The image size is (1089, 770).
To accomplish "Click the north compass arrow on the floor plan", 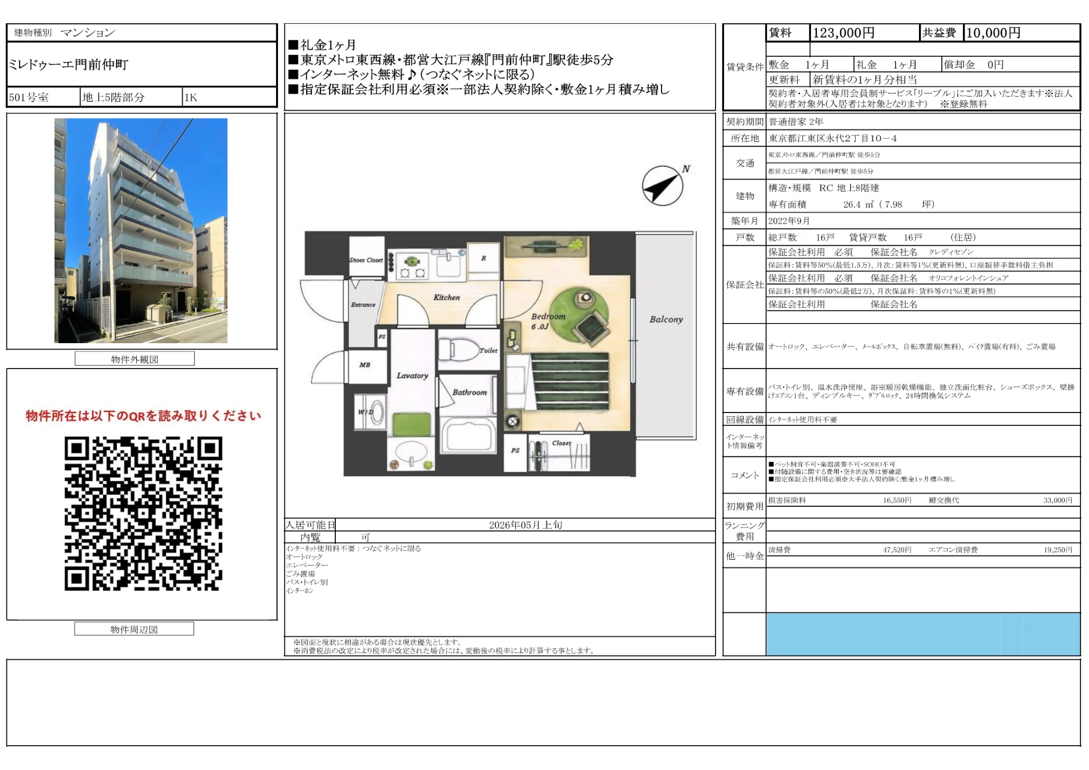I will pos(662,186).
